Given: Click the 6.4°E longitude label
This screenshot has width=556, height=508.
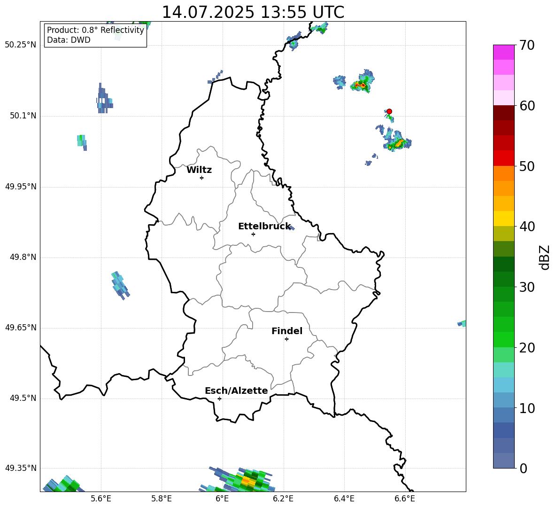Looking at the screenshot, I should click(344, 499).
